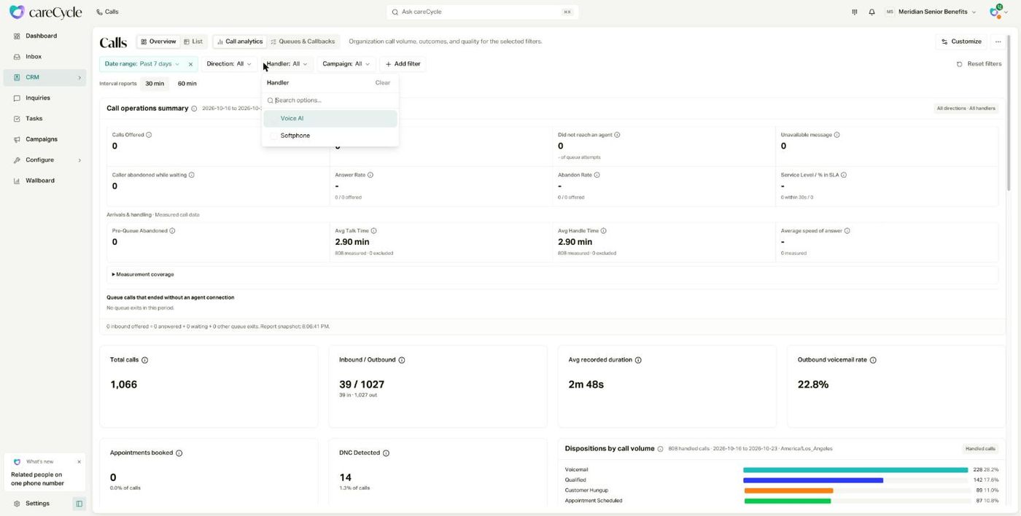
Task: Remove the Date range filter
Action: tap(191, 64)
